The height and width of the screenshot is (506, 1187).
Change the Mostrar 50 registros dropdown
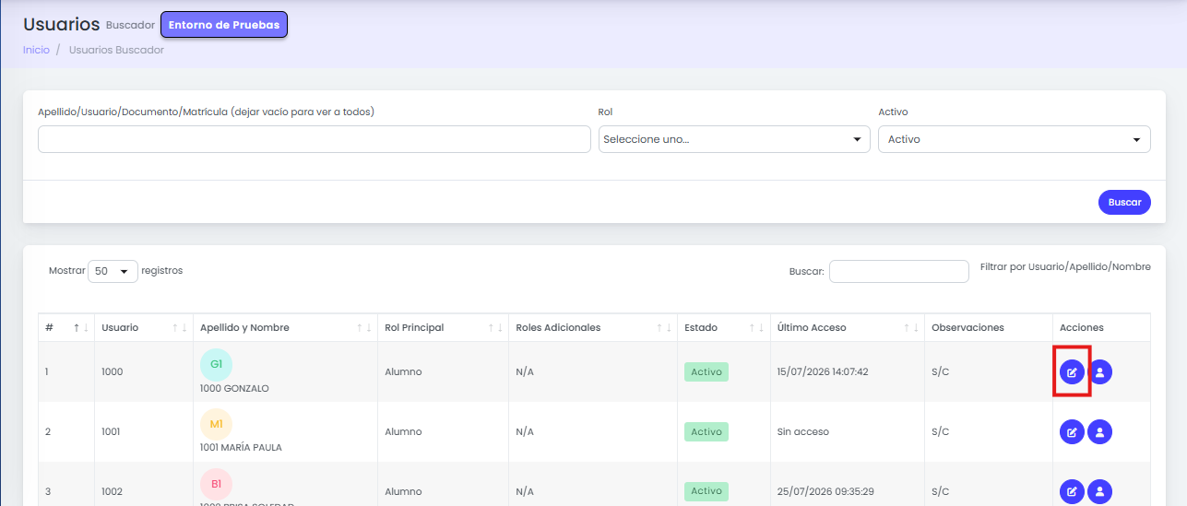tap(113, 271)
